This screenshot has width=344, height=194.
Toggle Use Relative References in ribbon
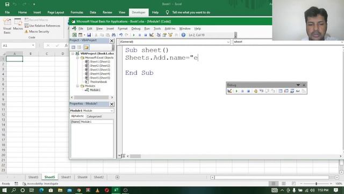point(42,26)
